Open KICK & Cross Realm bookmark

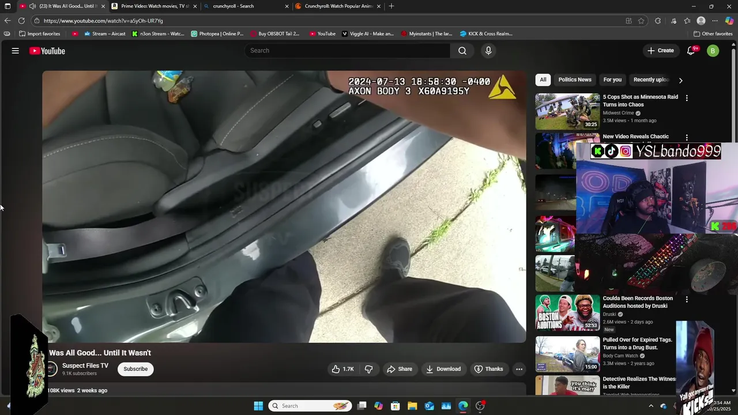(x=486, y=33)
